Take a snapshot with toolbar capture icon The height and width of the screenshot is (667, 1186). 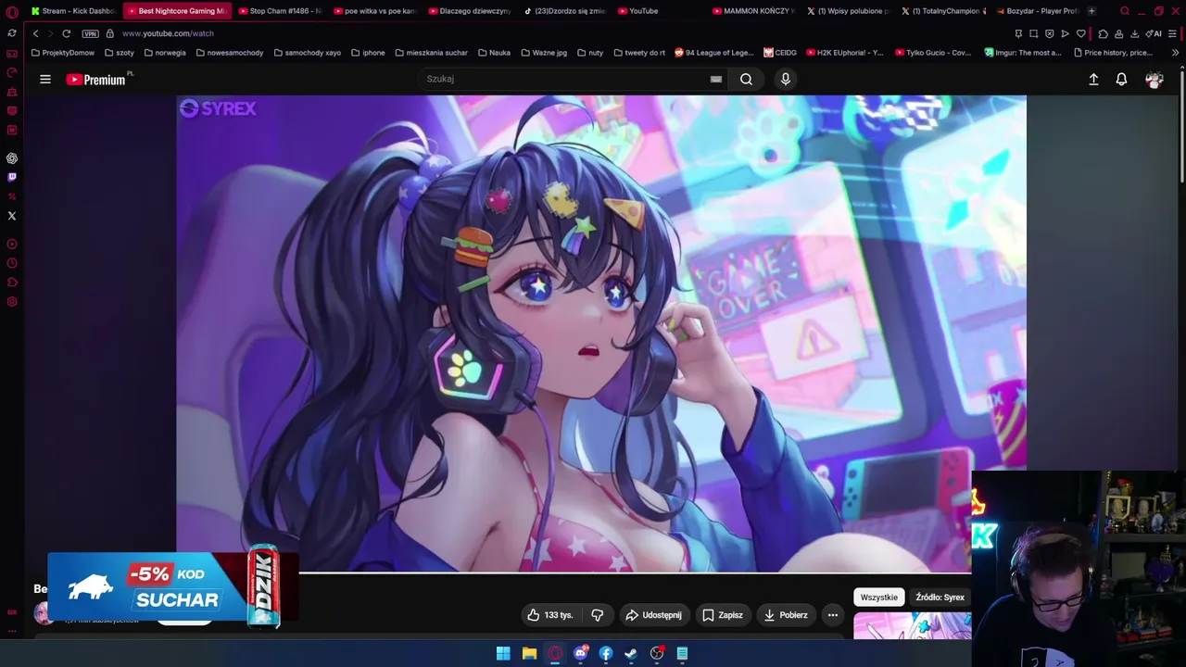coord(1034,33)
